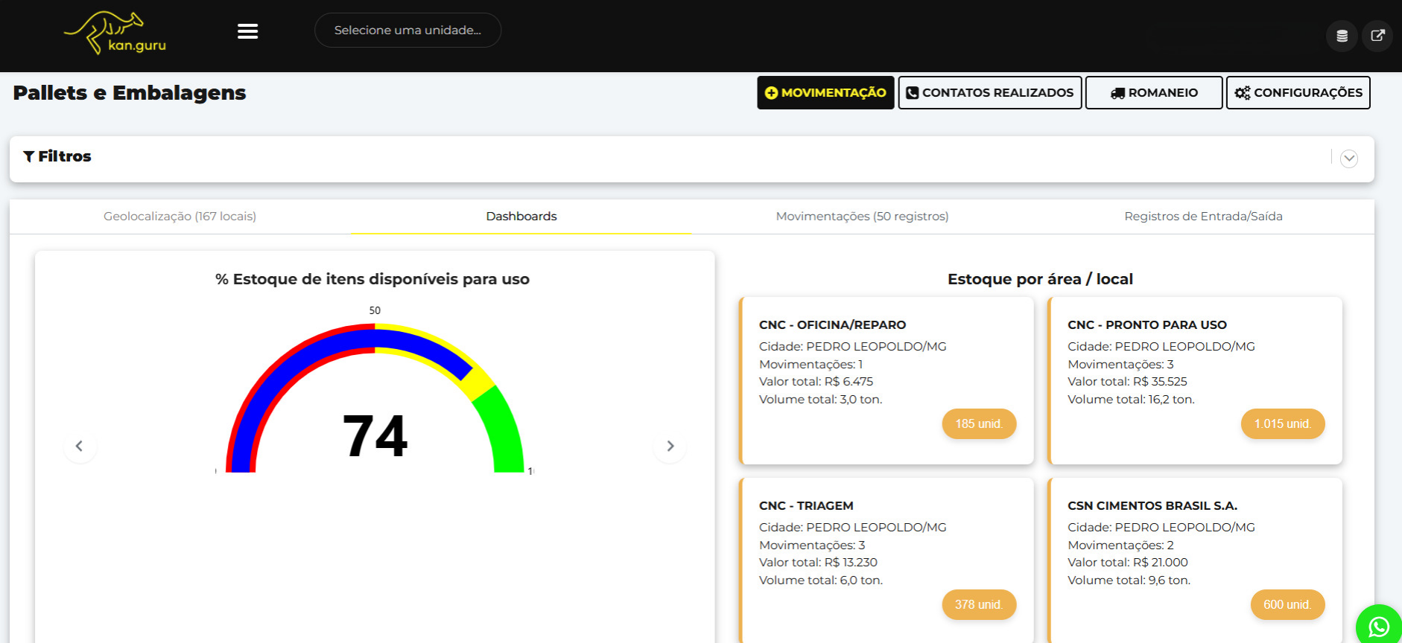Click Movimentações: 1 in OFICINA/REPARO card
1402x643 pixels.
click(811, 364)
